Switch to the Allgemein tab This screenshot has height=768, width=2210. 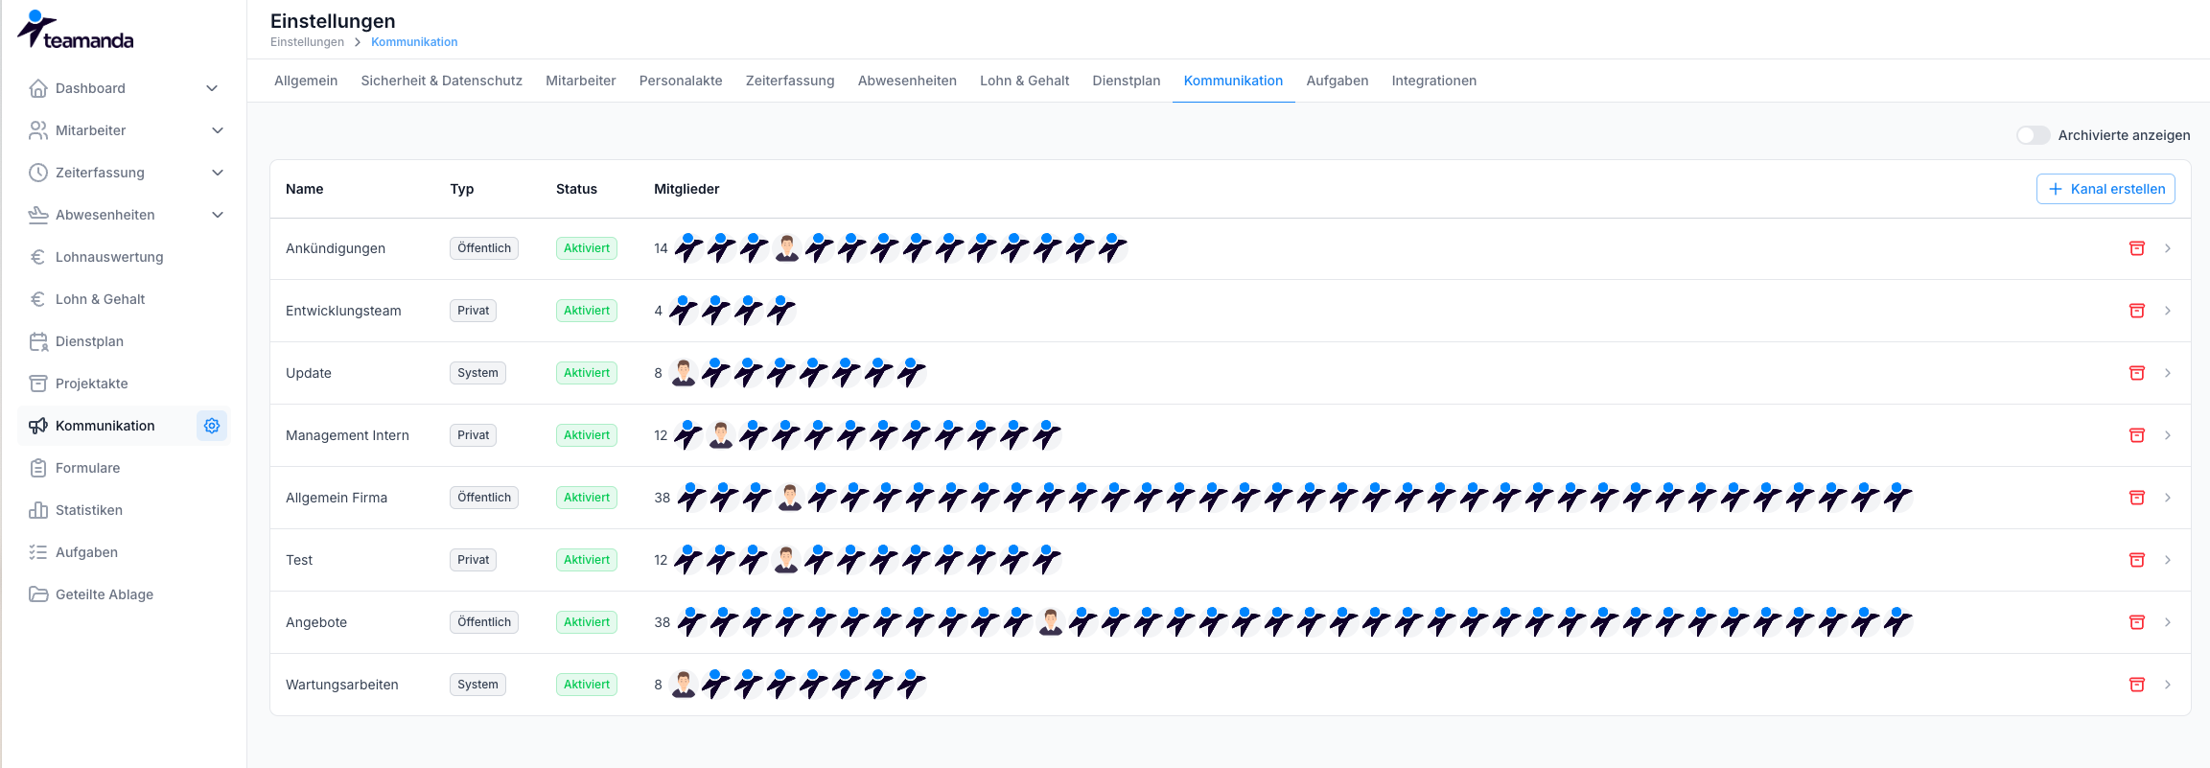pos(306,81)
